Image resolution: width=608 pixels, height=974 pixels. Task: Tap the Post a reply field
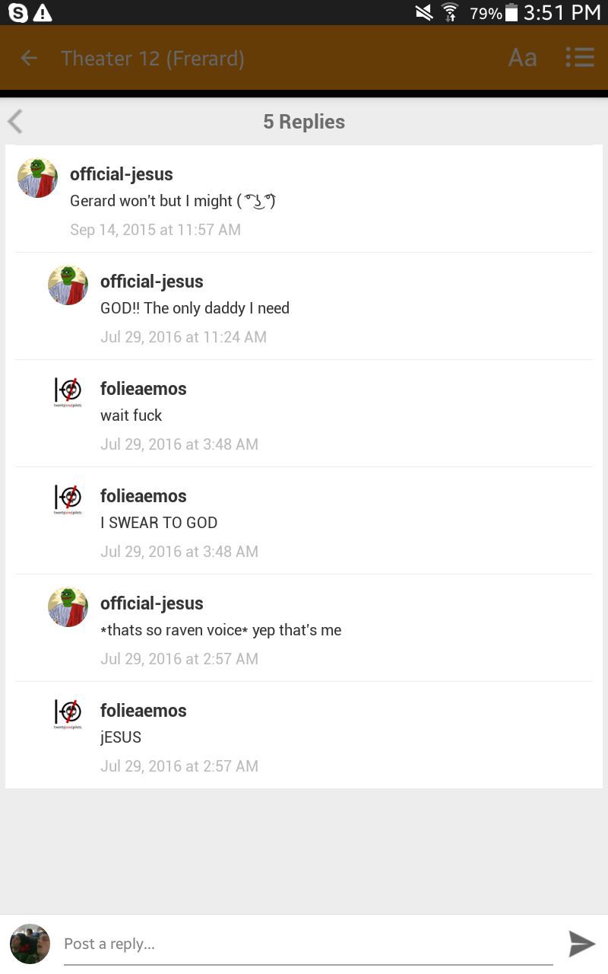point(308,944)
